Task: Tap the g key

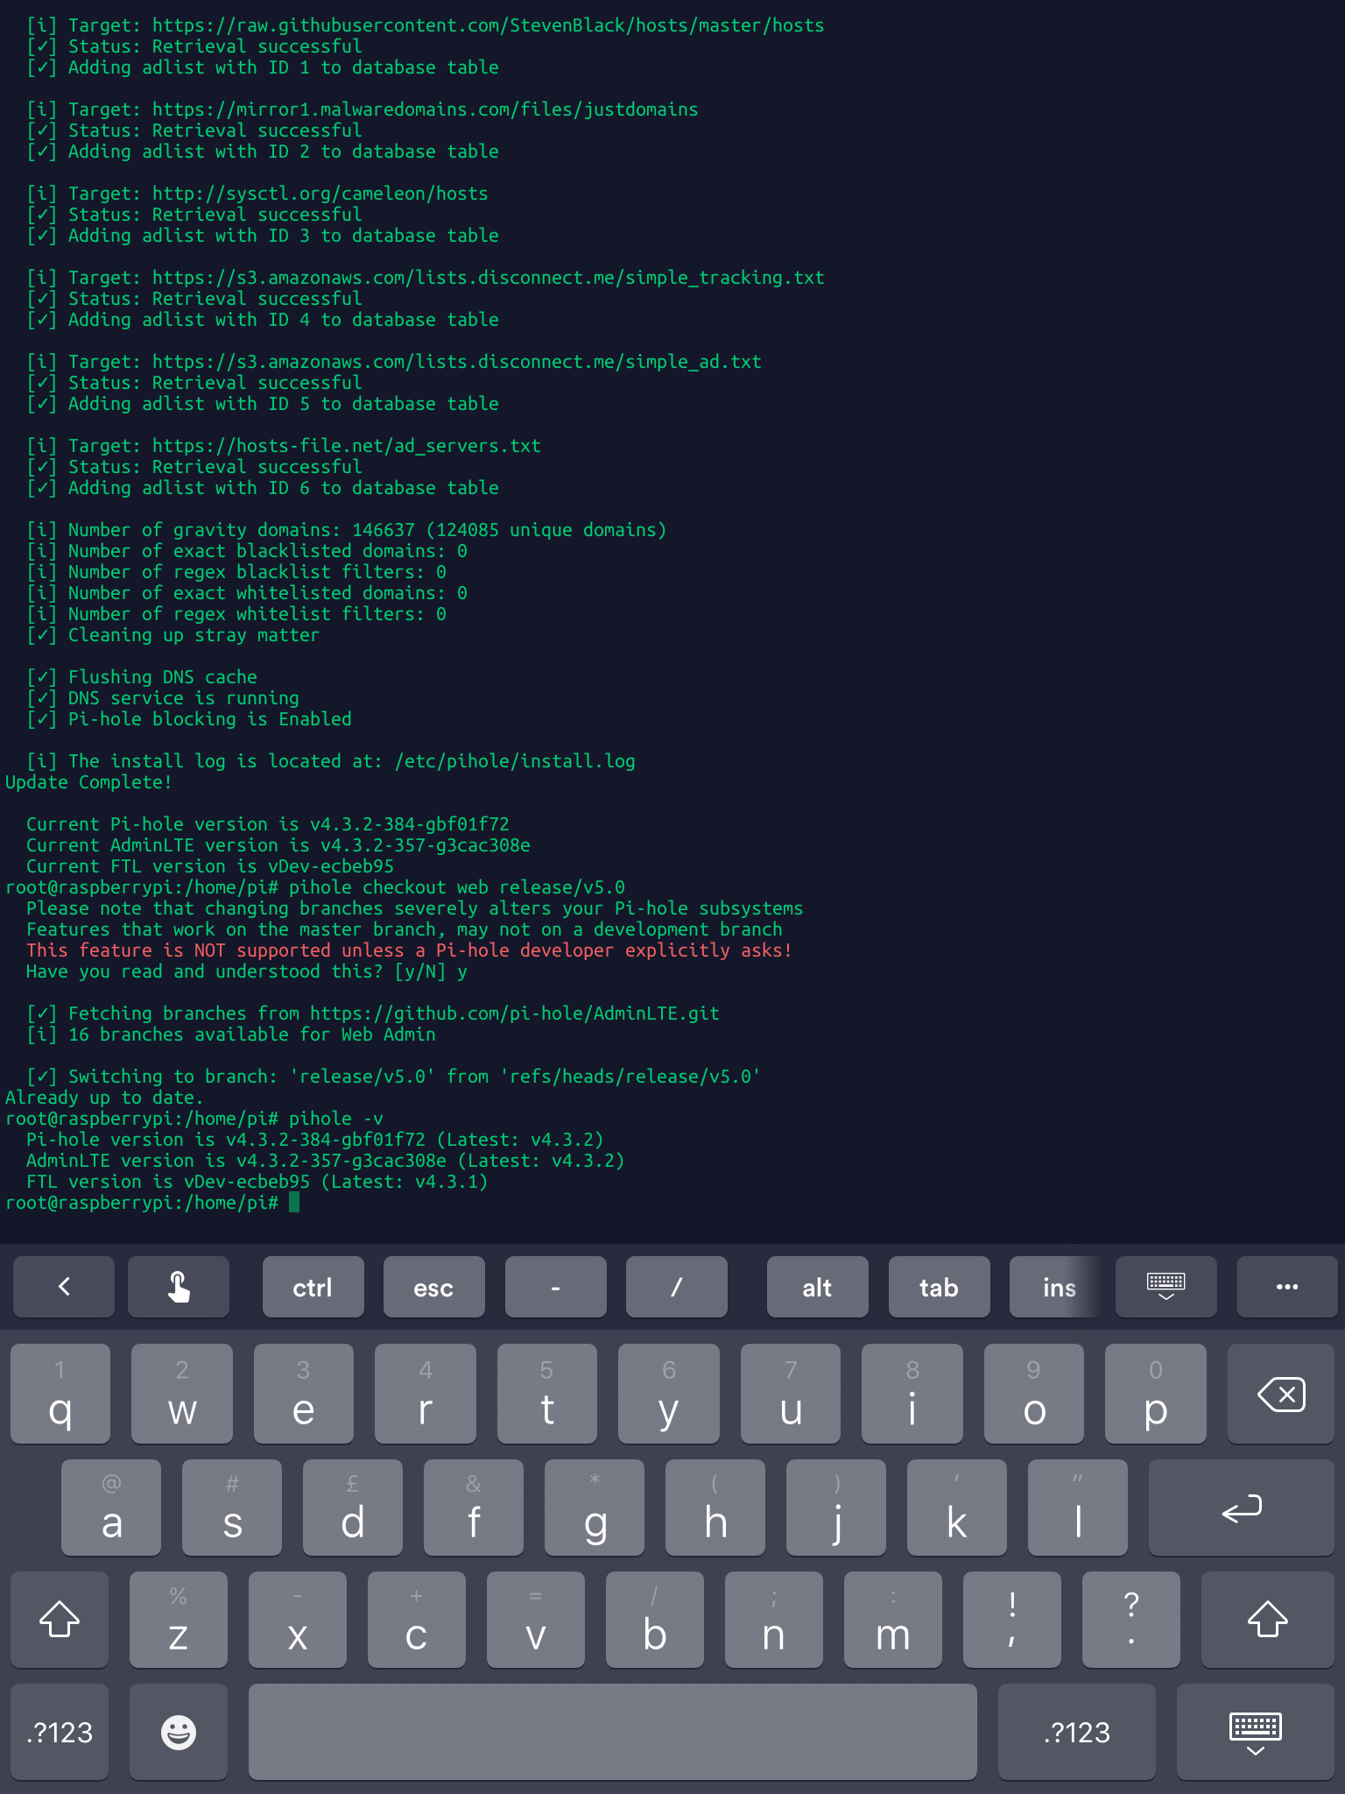Action: click(x=595, y=1508)
